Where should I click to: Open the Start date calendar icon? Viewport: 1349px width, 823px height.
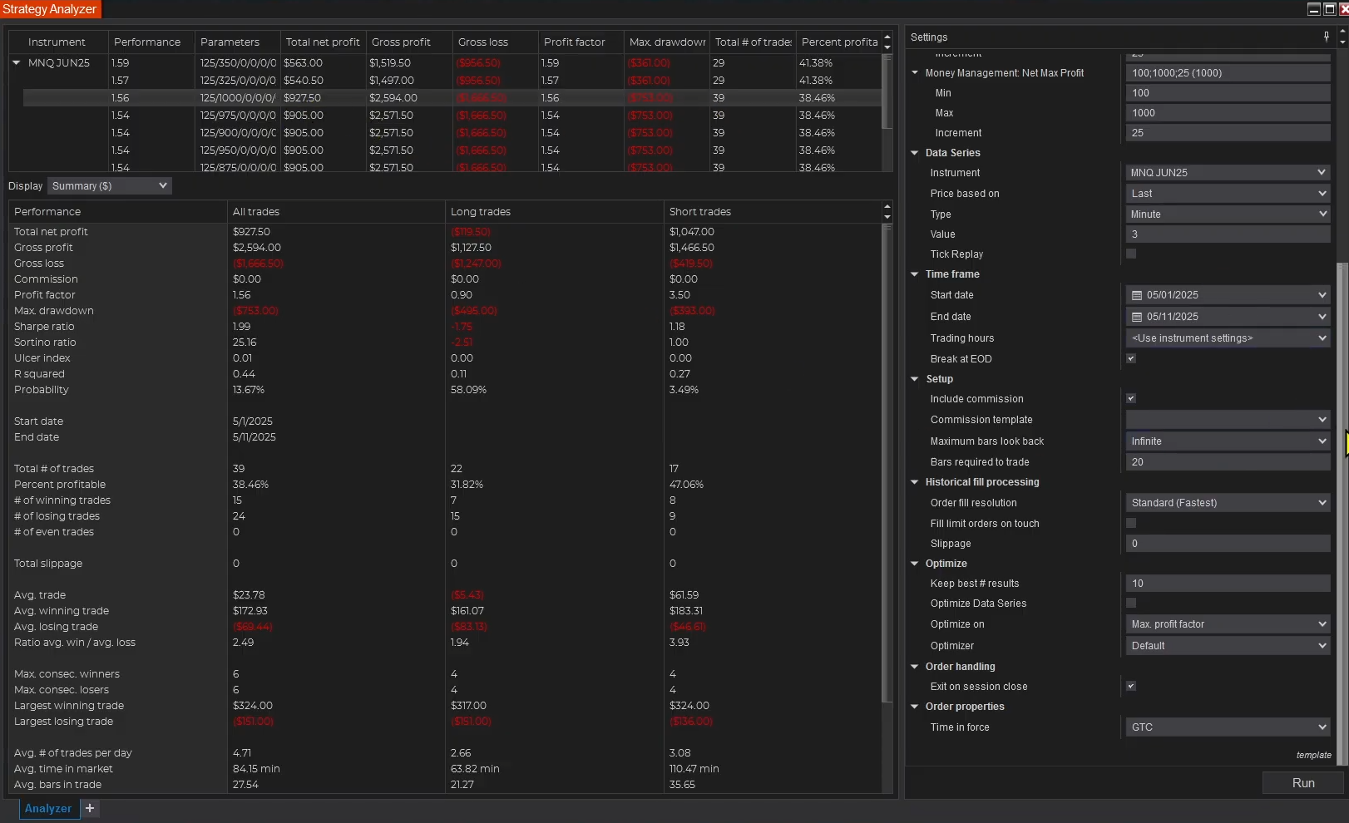pos(1137,295)
